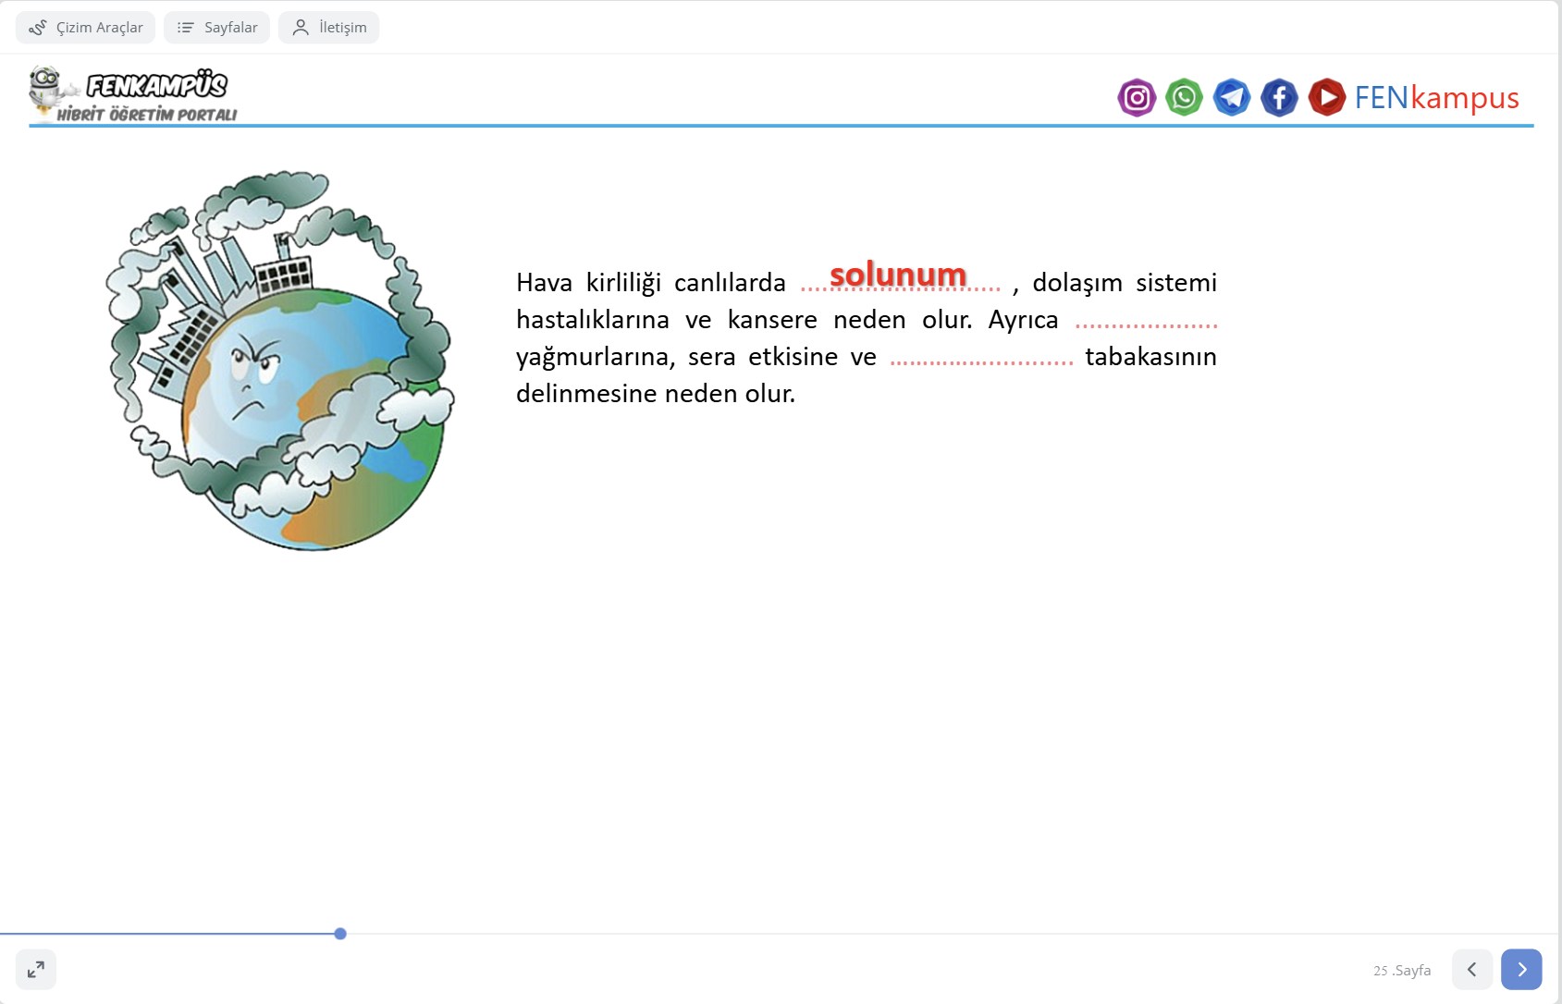Click the polluted Earth illustration
The image size is (1562, 1004).
pos(280,361)
